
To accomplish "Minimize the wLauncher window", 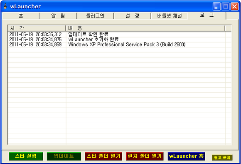I will pos(216,7).
